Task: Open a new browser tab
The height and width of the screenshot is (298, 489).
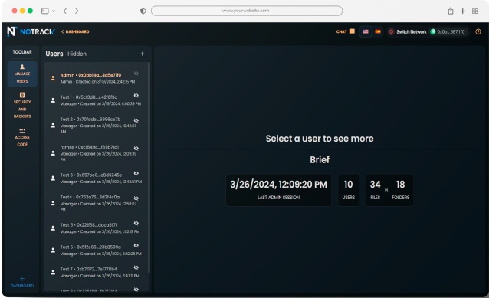Action: click(x=462, y=11)
